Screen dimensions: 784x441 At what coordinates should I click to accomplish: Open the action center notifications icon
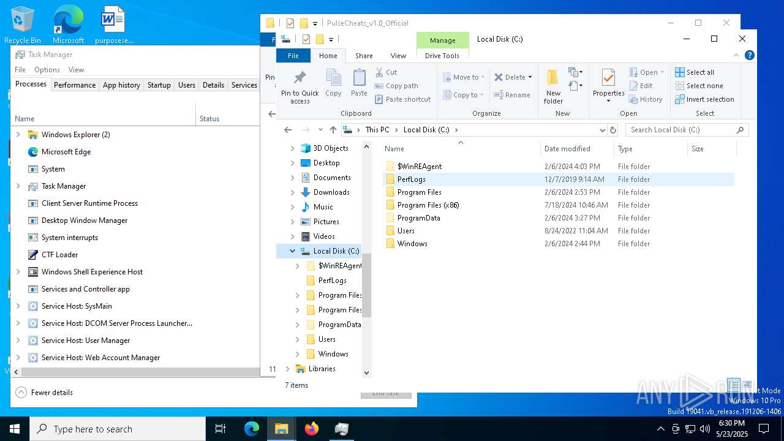pyautogui.click(x=764, y=429)
